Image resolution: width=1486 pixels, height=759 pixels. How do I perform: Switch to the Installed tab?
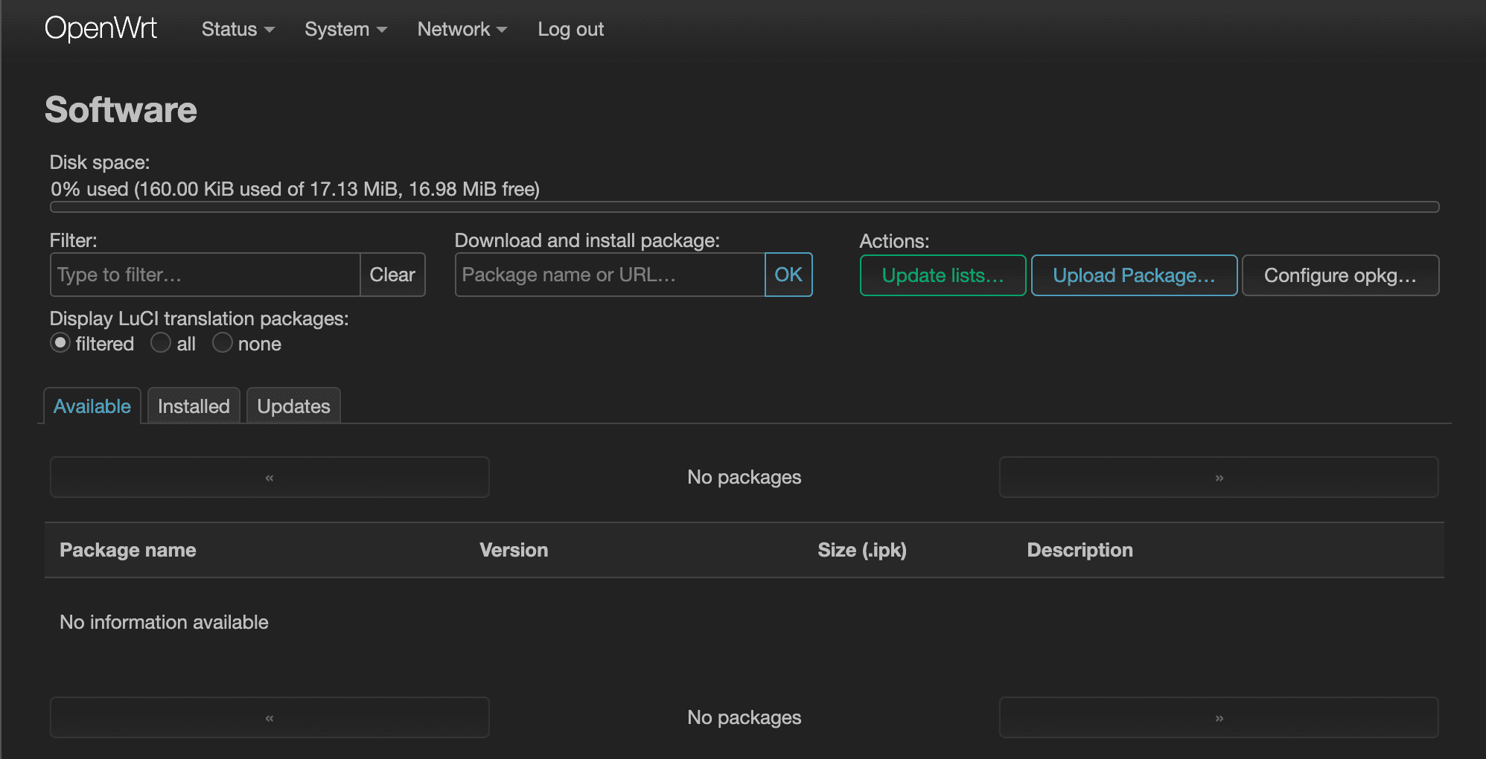[x=194, y=406]
